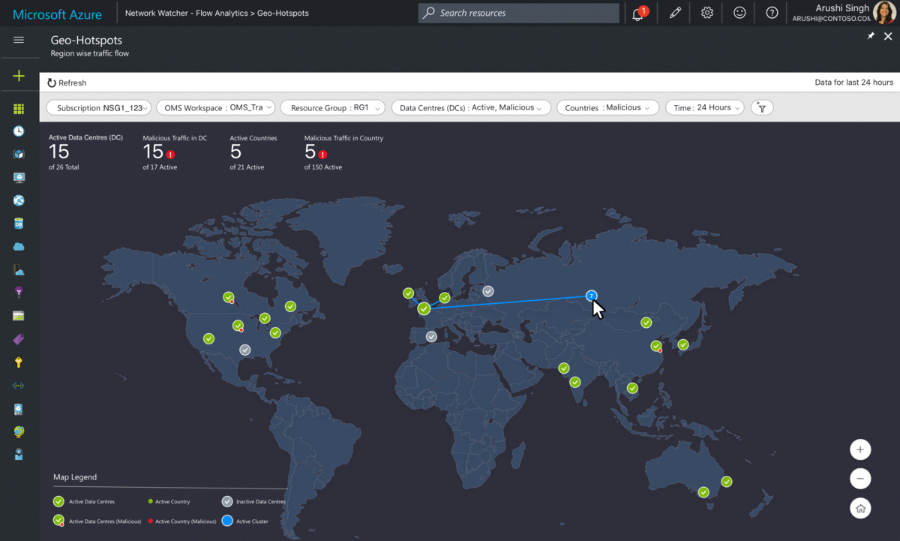Expand the Subscription filter dropdown
The height and width of the screenshot is (541, 900).
pos(99,108)
